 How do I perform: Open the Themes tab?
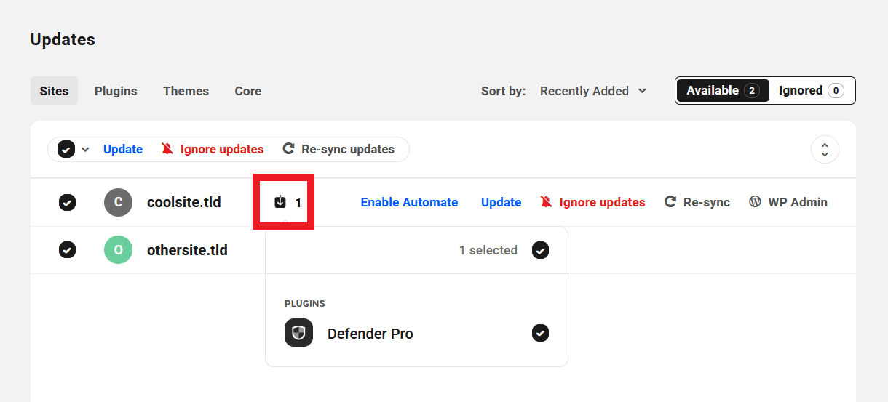click(186, 91)
